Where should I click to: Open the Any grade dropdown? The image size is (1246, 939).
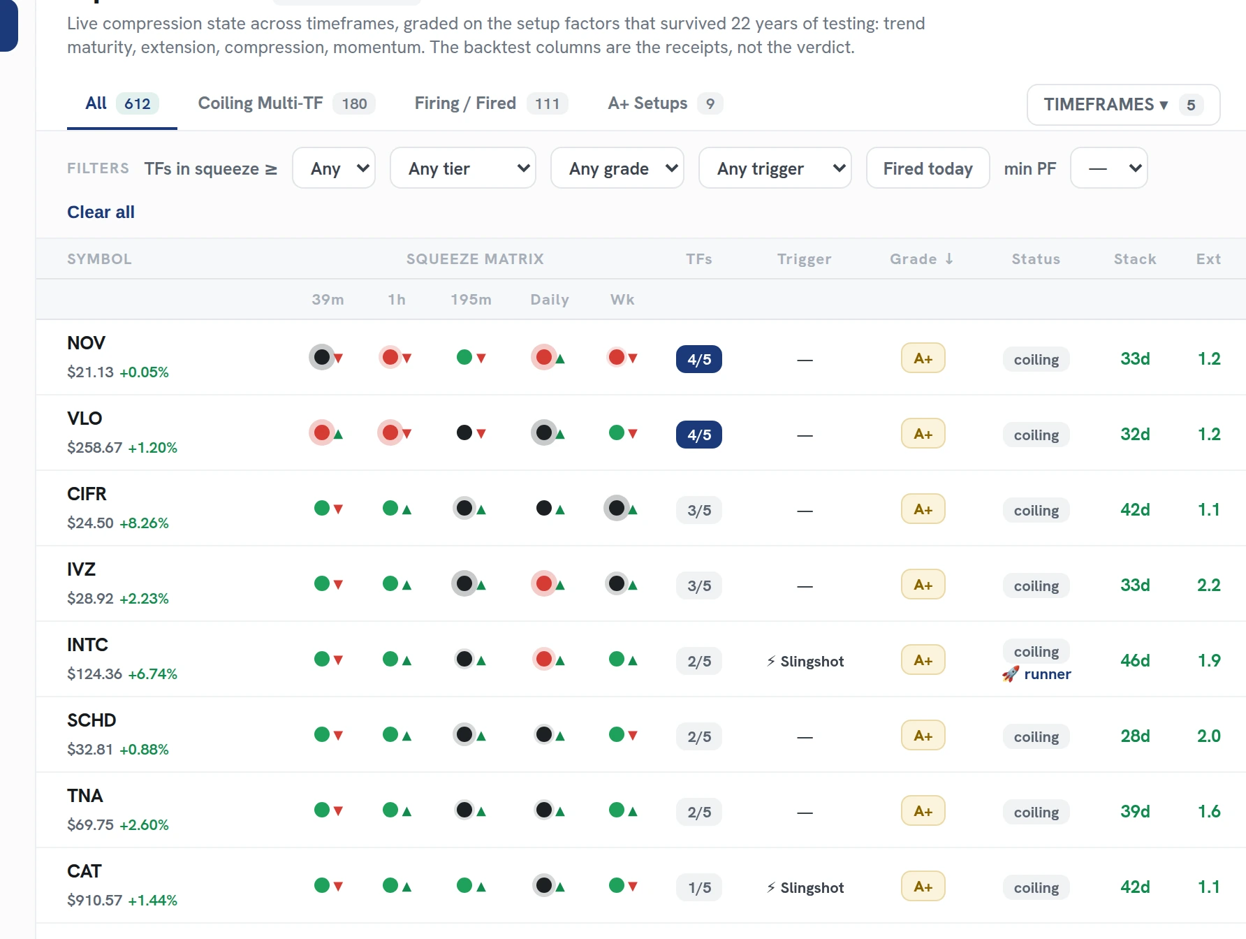pyautogui.click(x=617, y=168)
